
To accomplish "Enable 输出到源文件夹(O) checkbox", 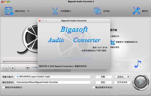I will 94,87.
